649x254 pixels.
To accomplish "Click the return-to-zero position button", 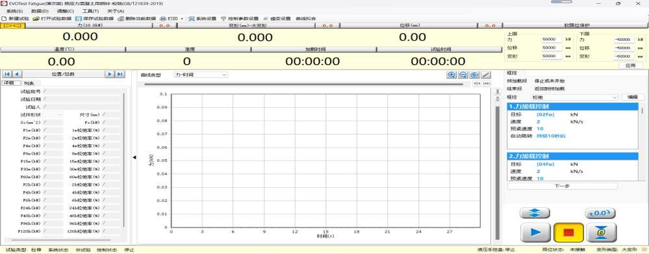I will point(601,233).
